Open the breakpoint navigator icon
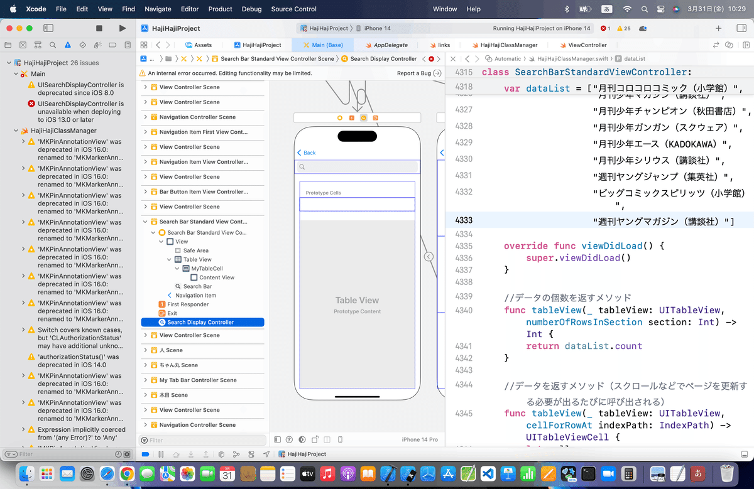The width and height of the screenshot is (754, 489). [x=113, y=45]
